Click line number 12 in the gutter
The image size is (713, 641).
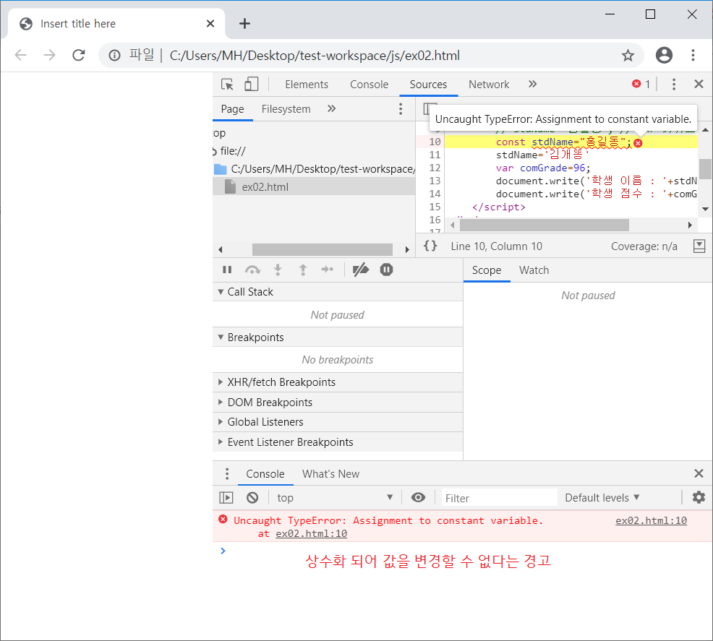click(435, 168)
